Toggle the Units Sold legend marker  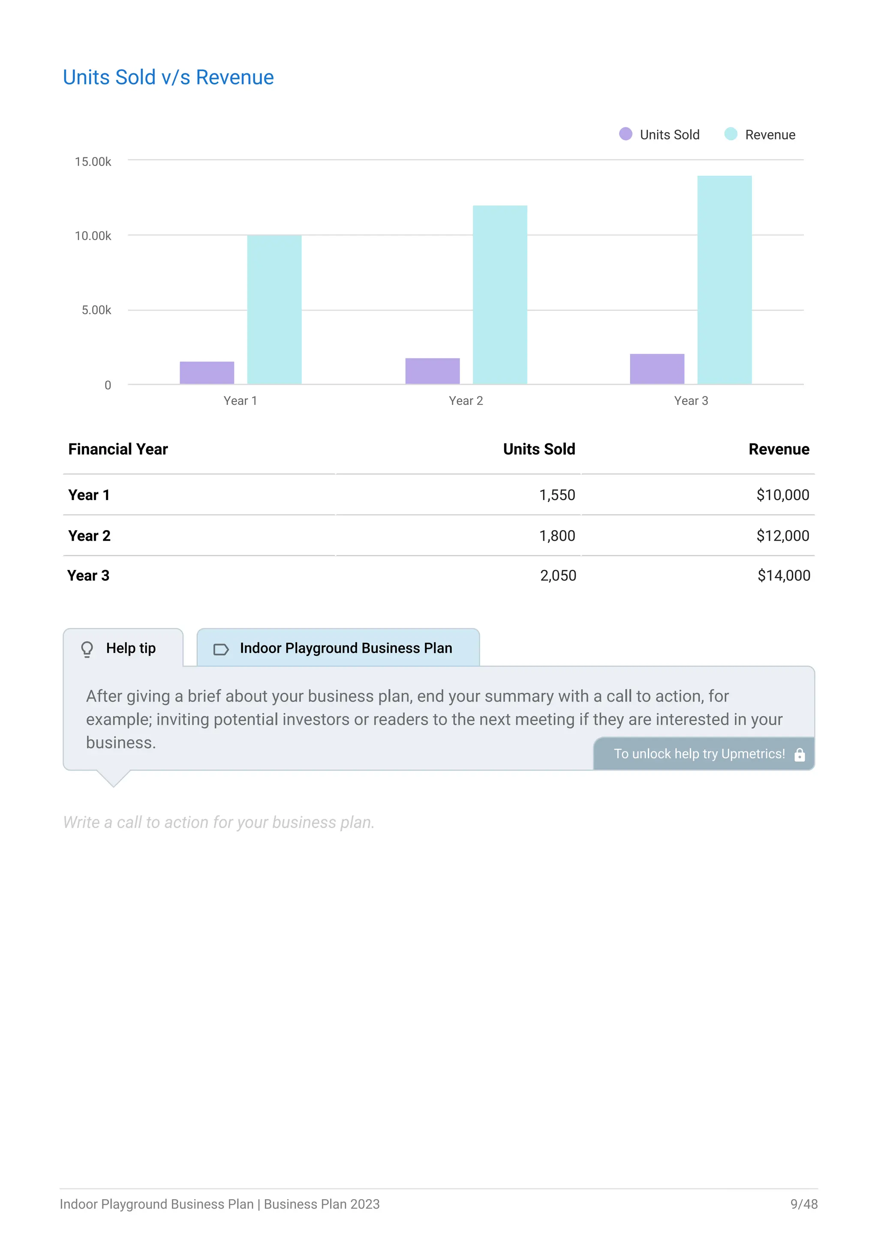coord(625,134)
